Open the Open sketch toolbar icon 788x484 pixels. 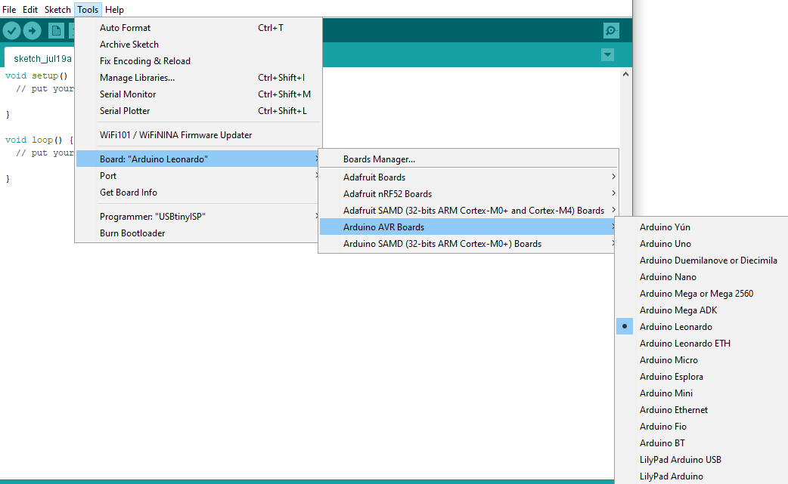pyautogui.click(x=73, y=30)
